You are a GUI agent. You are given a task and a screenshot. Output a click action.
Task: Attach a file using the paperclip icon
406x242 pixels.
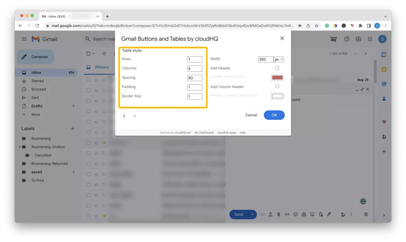[279, 214]
